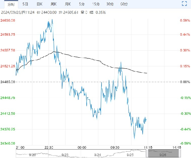Click the 0.00% label on right axis
Image resolution: width=191 pixels, height=158 pixels.
pos(184,82)
